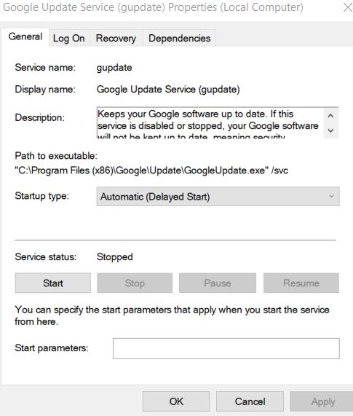Switch to the Dependencies tab
Image resolution: width=353 pixels, height=416 pixels.
[180, 38]
